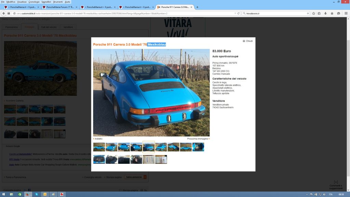Click the address bar URL field
The height and width of the screenshot is (197, 350).
coord(125,13)
